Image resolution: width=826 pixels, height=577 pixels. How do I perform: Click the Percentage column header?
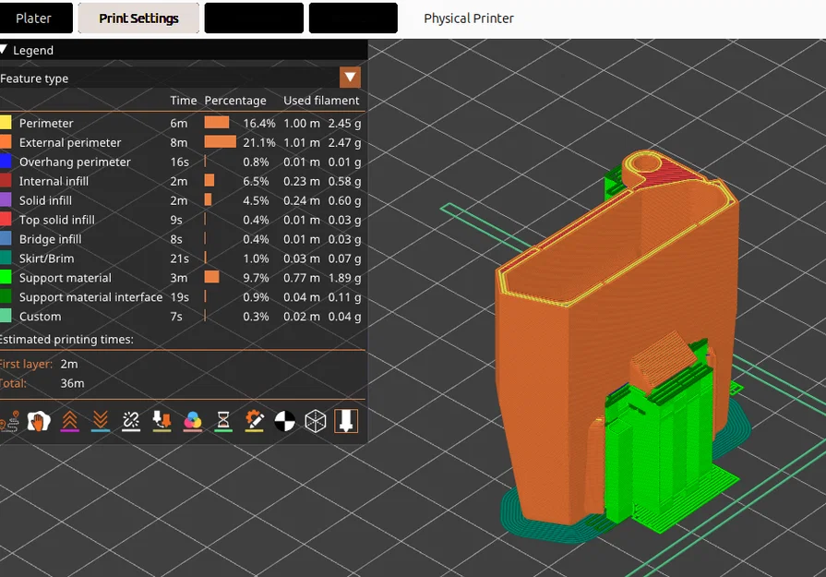[235, 100]
